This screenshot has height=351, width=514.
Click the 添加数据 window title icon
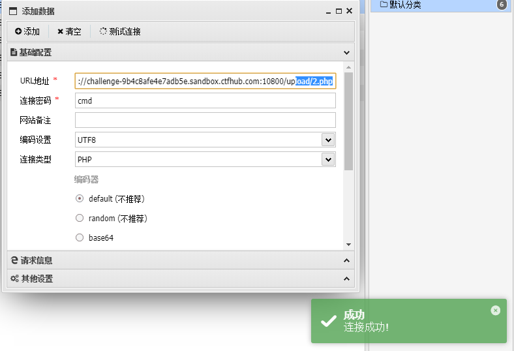(13, 12)
